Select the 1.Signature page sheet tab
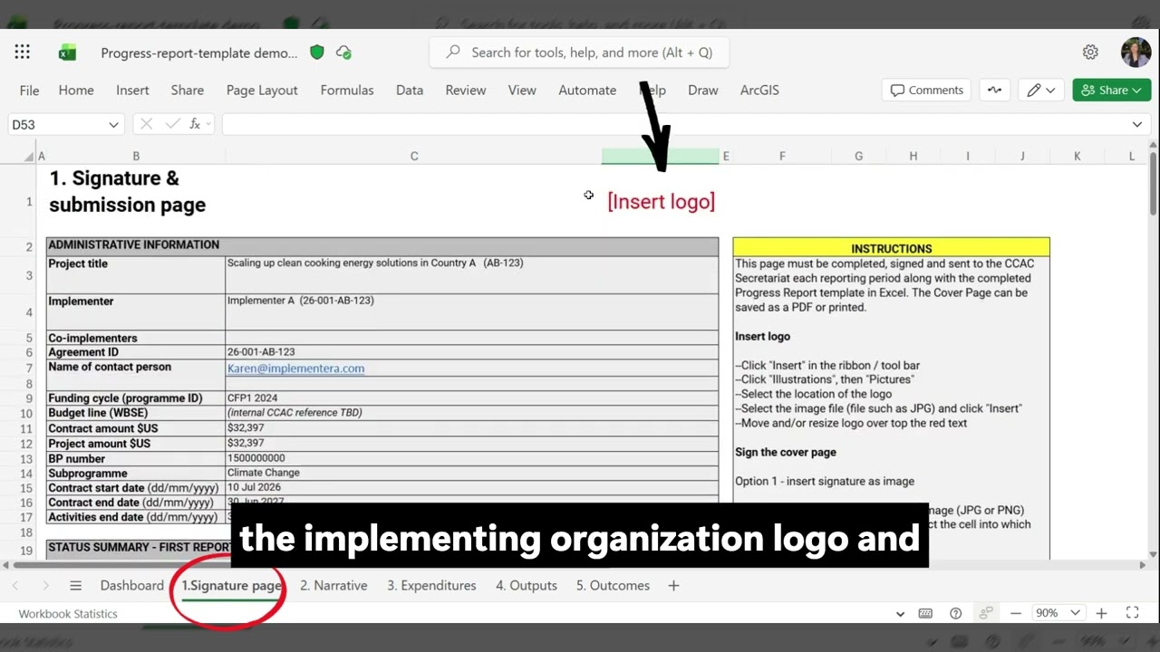Image resolution: width=1160 pixels, height=652 pixels. coord(231,586)
